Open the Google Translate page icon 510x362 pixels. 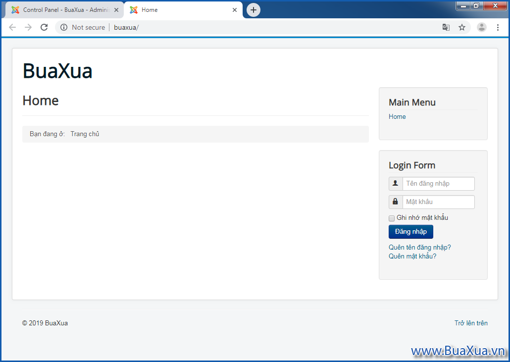446,27
